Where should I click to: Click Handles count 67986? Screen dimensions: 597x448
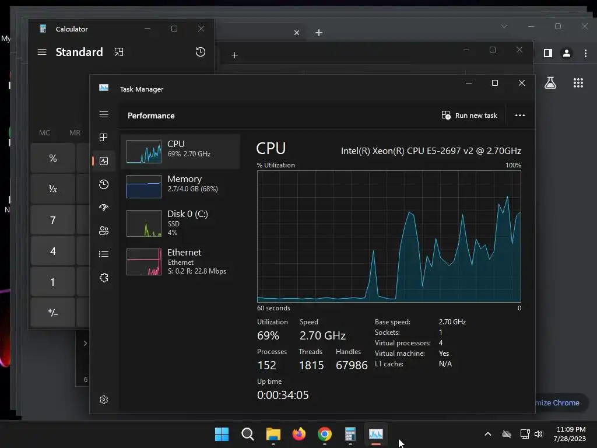click(352, 365)
